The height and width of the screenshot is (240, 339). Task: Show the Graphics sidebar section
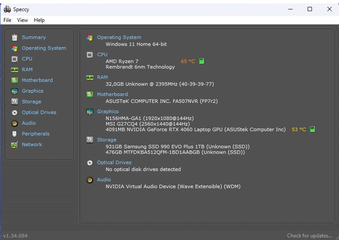click(x=32, y=91)
